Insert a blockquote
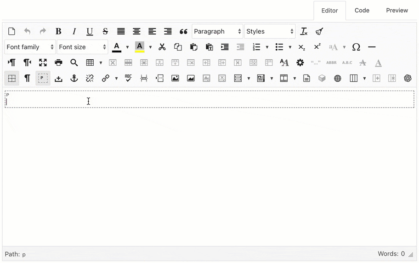Screen dimensions: 419x263 [183, 31]
